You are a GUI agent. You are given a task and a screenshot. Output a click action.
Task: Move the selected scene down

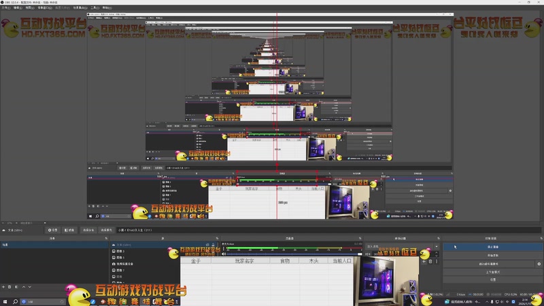click(30, 287)
